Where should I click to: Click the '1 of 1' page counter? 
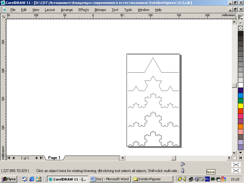(x=25, y=158)
